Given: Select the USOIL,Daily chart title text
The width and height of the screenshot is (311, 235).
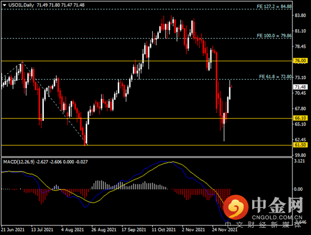Looking at the screenshot, I should tap(21, 5).
